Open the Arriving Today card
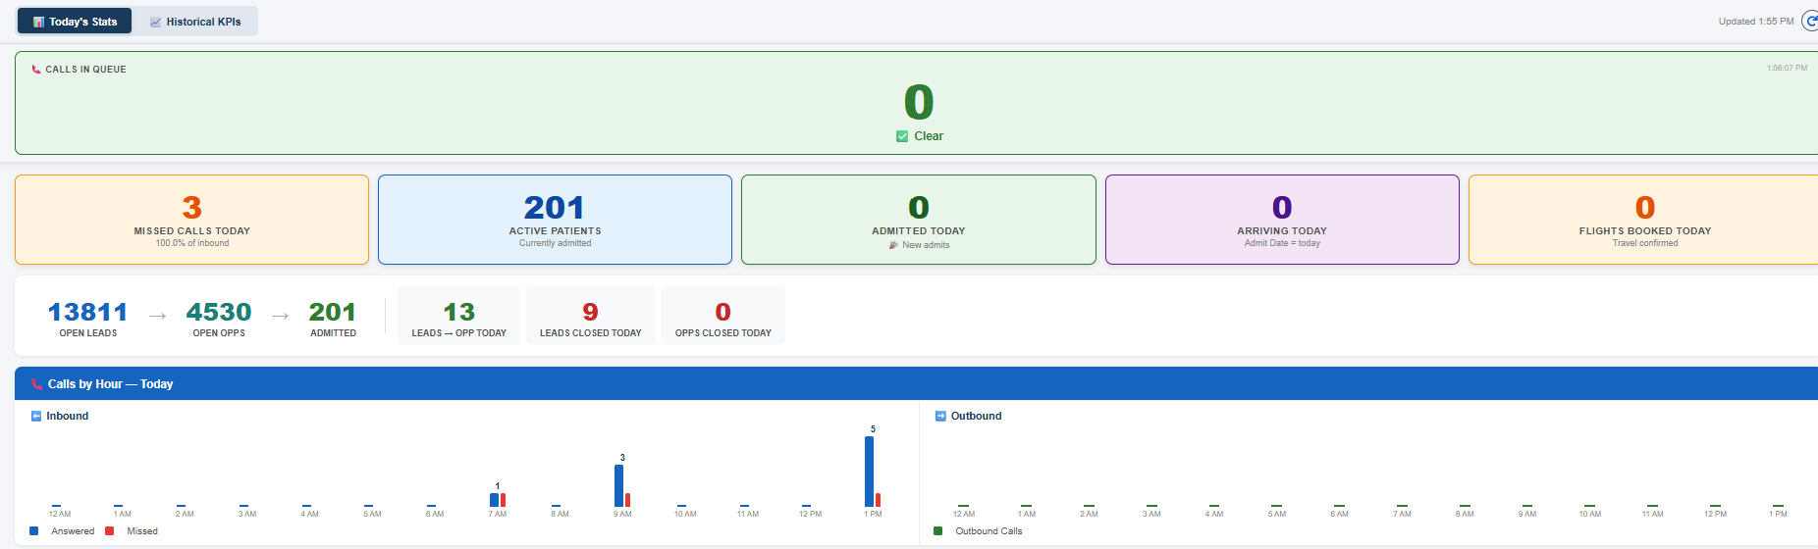The image size is (1818, 549). coord(1282,220)
